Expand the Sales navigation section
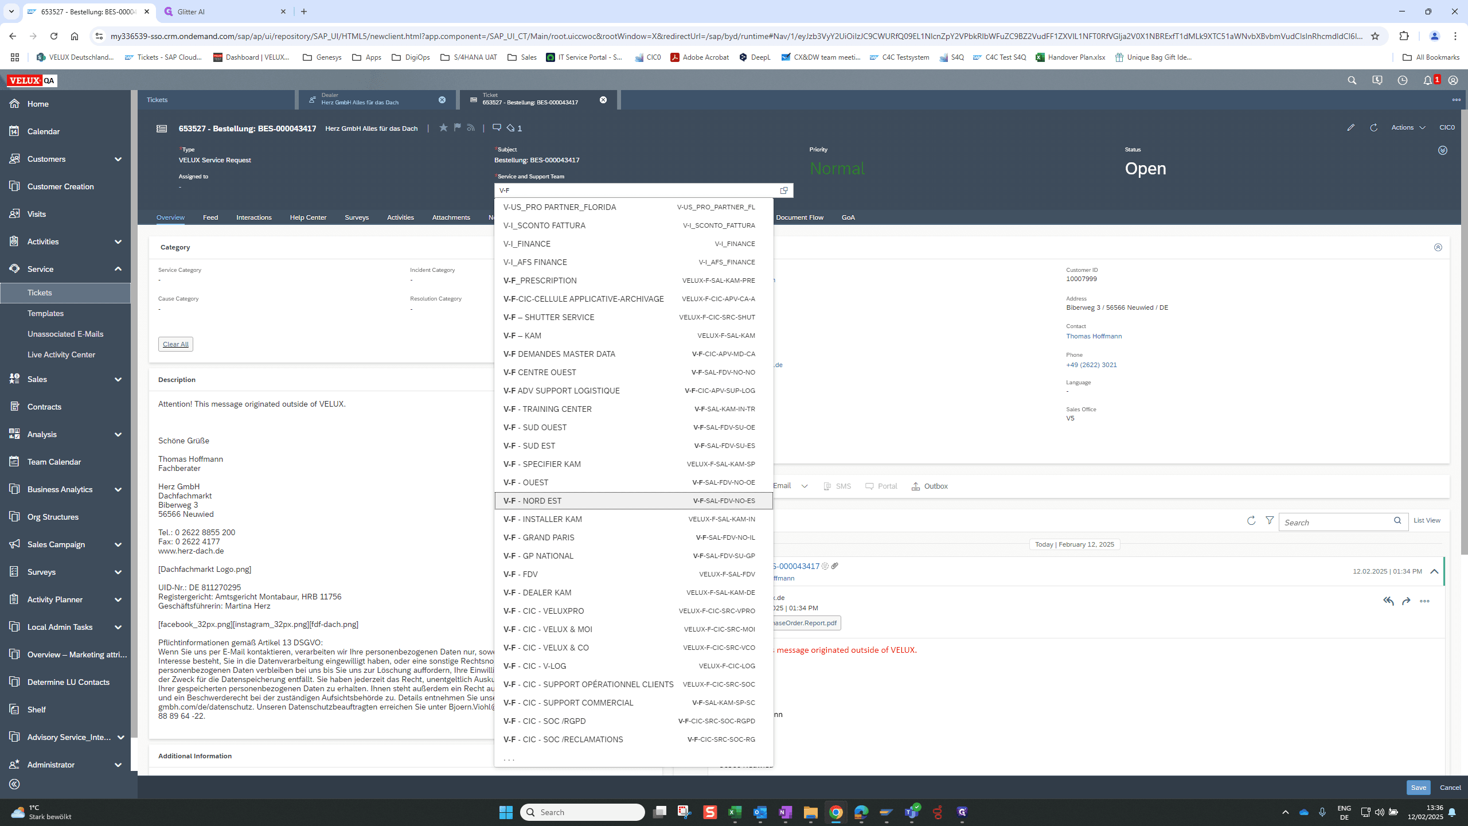The image size is (1468, 826). coord(118,379)
